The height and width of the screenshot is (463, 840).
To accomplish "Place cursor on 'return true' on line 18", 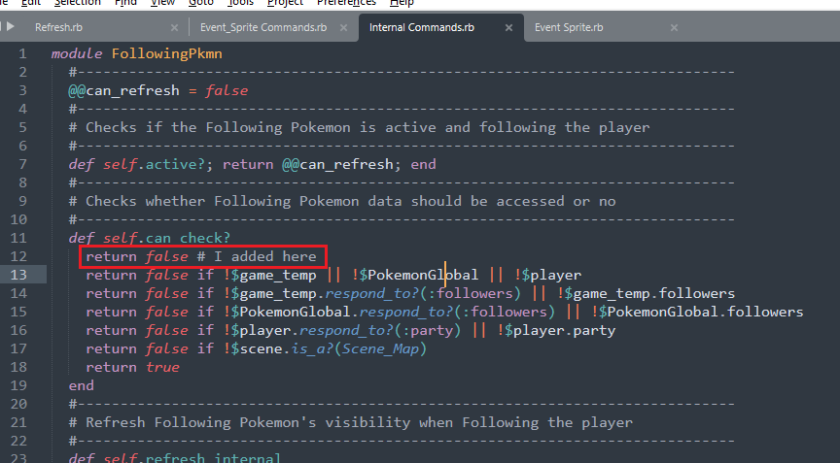I will point(132,367).
